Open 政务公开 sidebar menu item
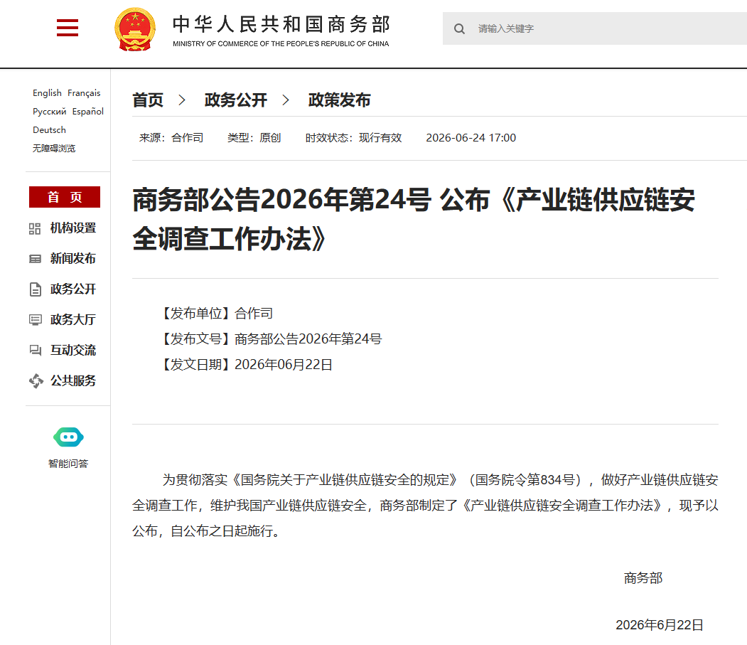 73,289
